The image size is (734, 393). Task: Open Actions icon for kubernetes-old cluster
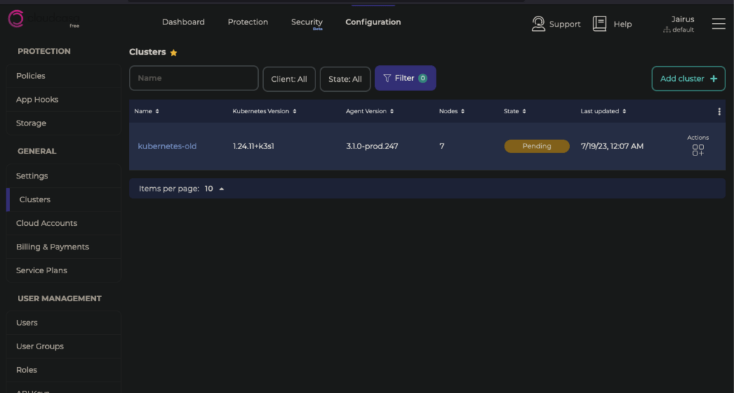[697, 150]
